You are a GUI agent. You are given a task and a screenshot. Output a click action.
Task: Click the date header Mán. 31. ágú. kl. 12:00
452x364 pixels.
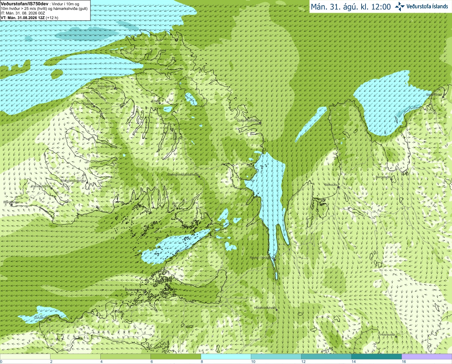coord(351,7)
